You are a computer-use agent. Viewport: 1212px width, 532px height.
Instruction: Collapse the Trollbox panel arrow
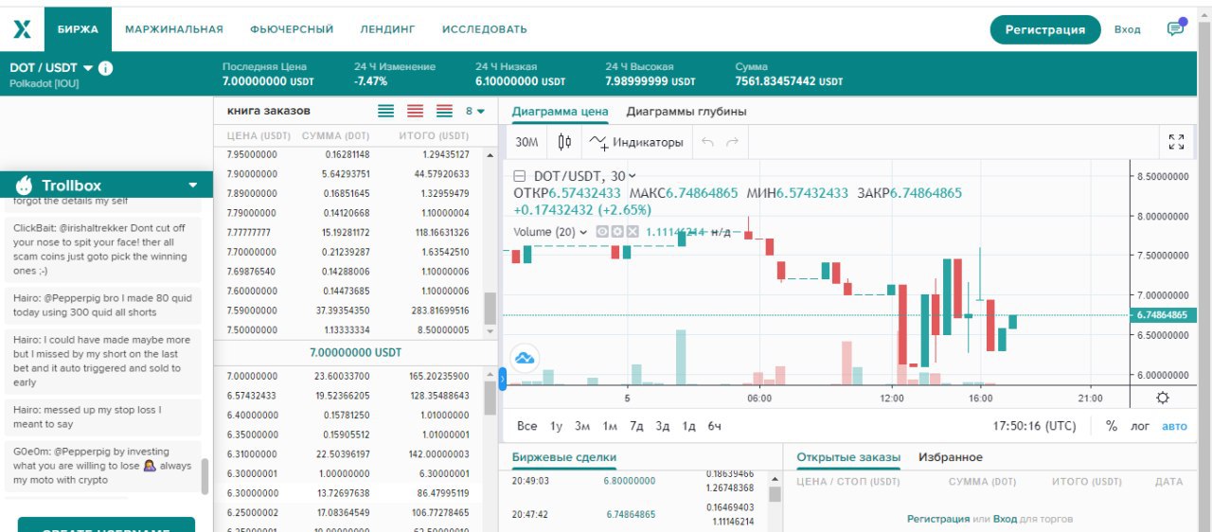(193, 186)
